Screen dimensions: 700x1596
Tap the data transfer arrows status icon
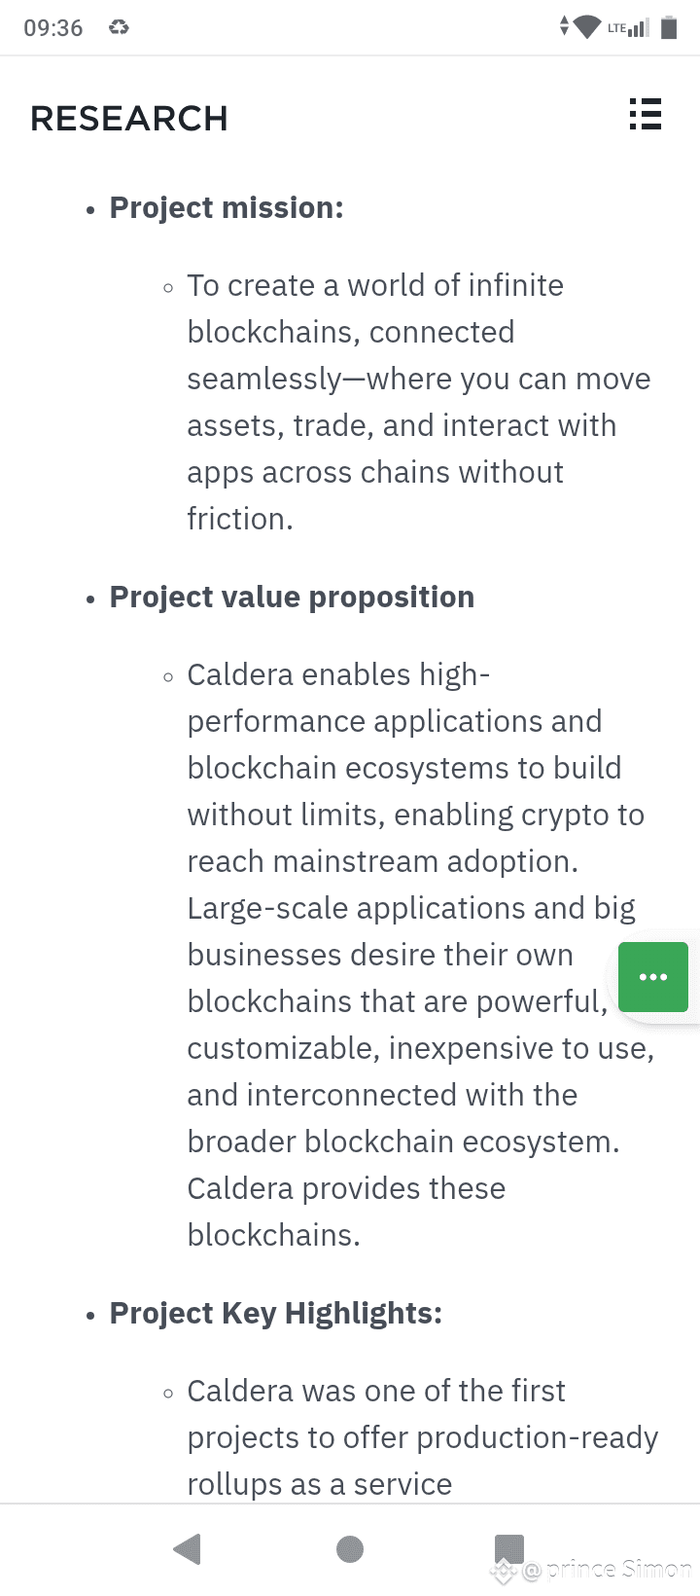(564, 27)
